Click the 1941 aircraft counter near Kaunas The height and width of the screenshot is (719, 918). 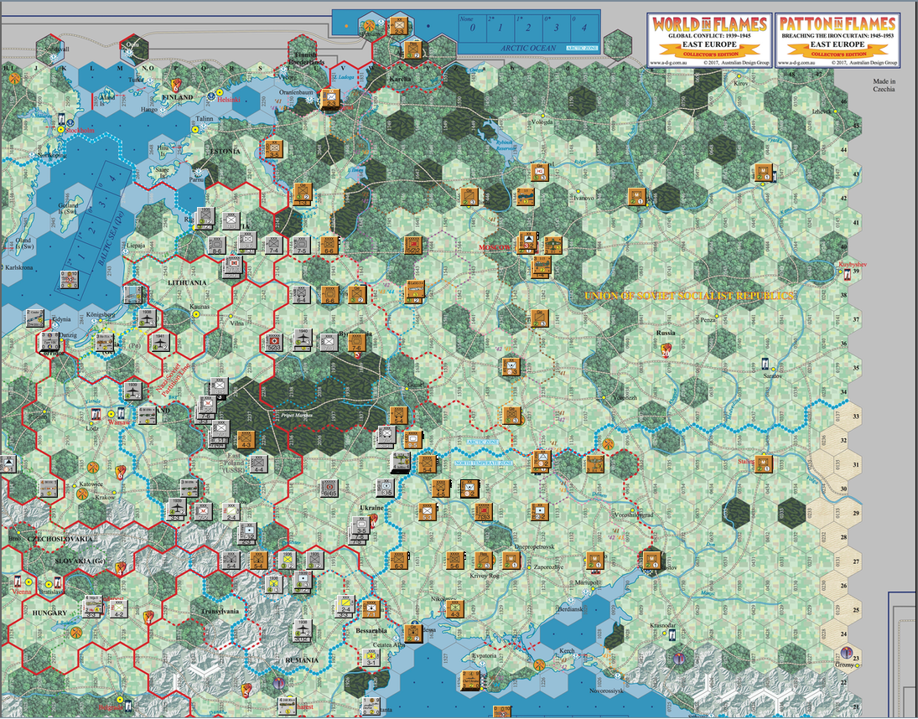(x=161, y=342)
